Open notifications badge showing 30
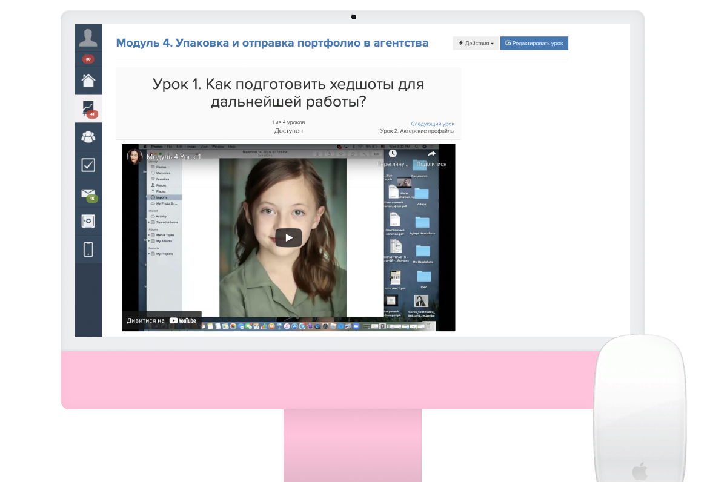 88,59
